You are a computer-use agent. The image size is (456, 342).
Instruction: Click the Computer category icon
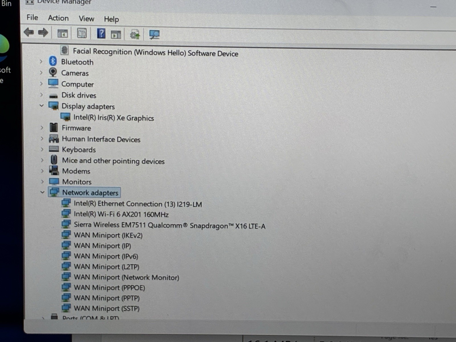(53, 84)
